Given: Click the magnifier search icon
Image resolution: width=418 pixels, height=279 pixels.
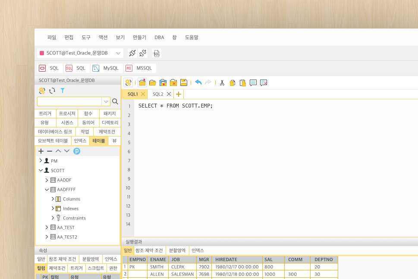Looking at the screenshot, I should [x=115, y=101].
